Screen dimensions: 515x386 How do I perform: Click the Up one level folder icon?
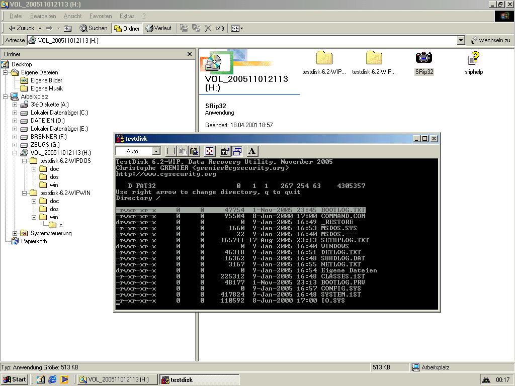click(x=67, y=28)
